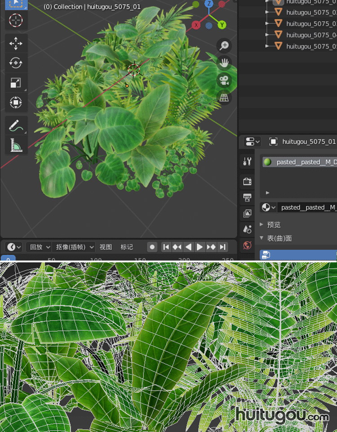Image resolution: width=337 pixels, height=432 pixels.
Task: Open the 视图 menu in timeline
Action: (x=106, y=247)
